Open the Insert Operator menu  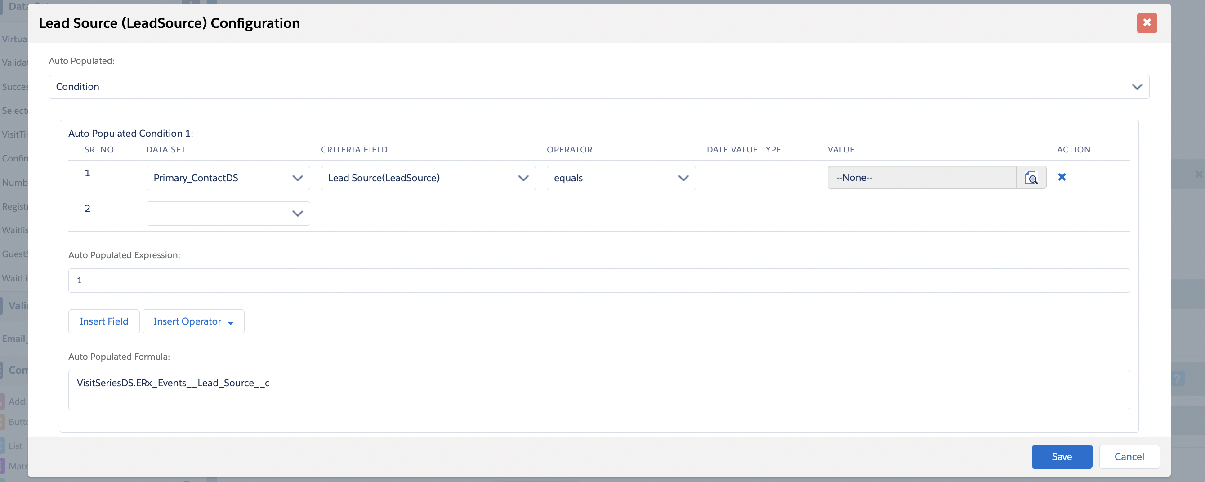click(193, 321)
